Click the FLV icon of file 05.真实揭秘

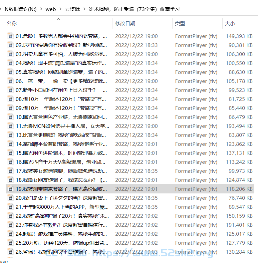[x=10, y=72]
